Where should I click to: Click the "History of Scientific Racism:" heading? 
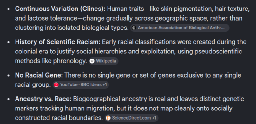58,42
